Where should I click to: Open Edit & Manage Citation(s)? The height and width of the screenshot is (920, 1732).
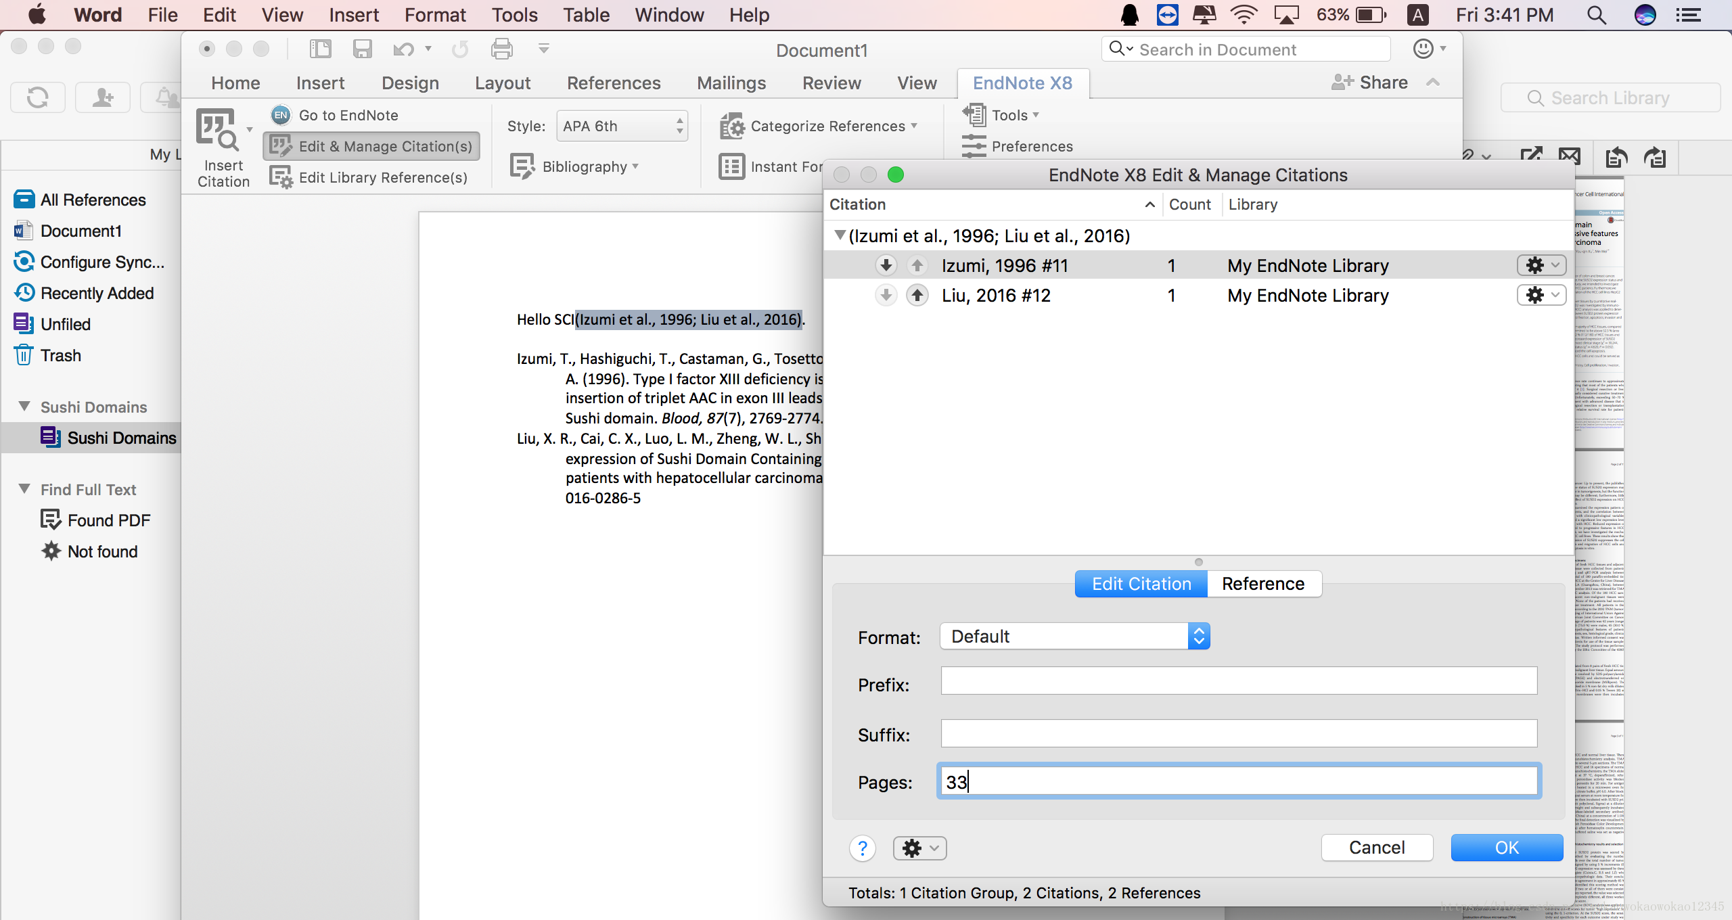371,146
